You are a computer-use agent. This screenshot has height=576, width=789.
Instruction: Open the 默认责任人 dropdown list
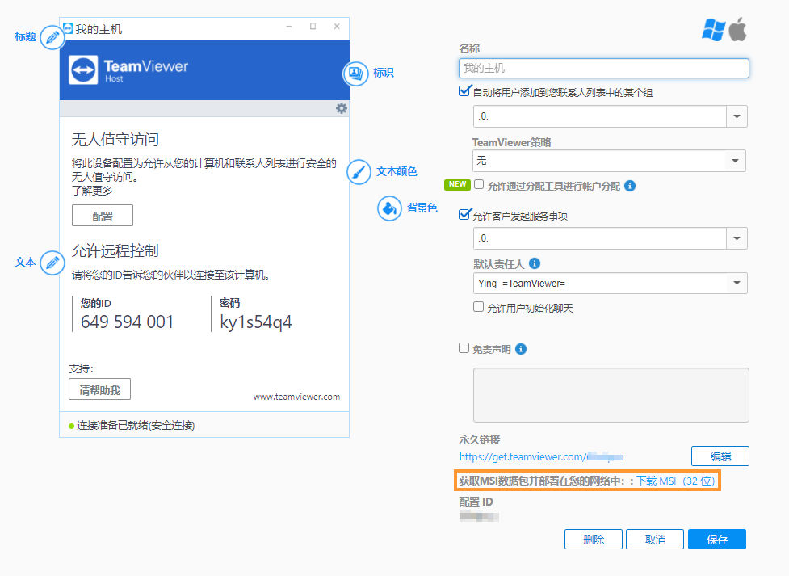(610, 283)
